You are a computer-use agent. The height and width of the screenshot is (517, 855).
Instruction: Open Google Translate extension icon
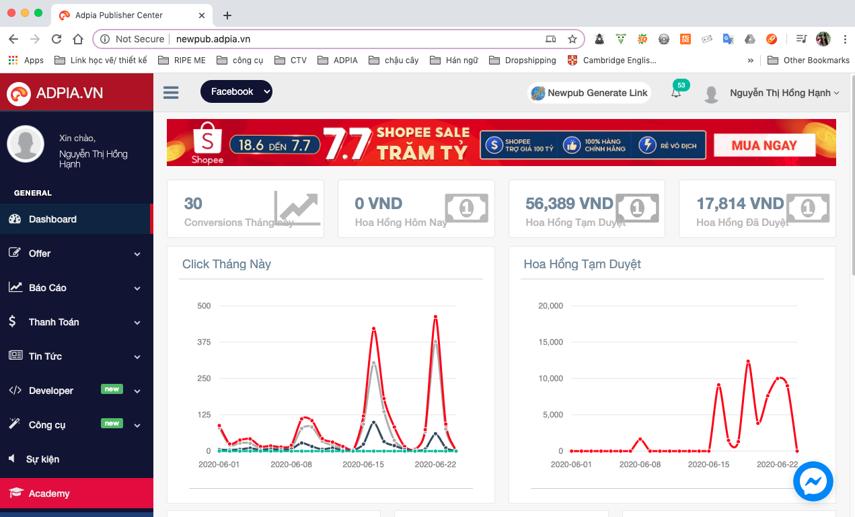(x=728, y=39)
